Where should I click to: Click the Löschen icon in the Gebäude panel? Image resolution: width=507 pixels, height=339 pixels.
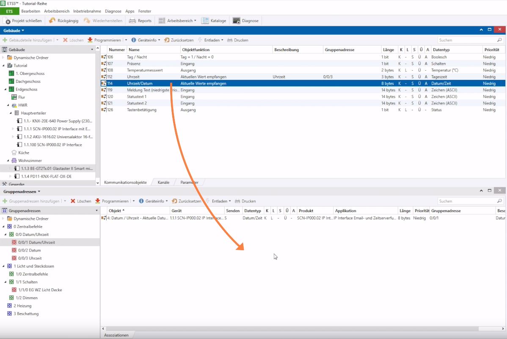tap(65, 40)
